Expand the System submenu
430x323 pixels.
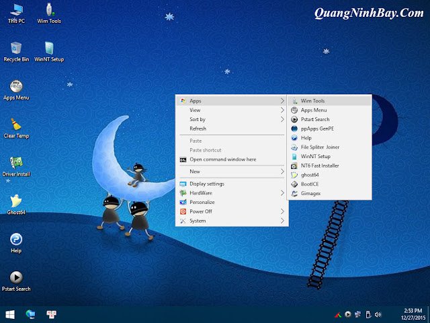pos(232,221)
